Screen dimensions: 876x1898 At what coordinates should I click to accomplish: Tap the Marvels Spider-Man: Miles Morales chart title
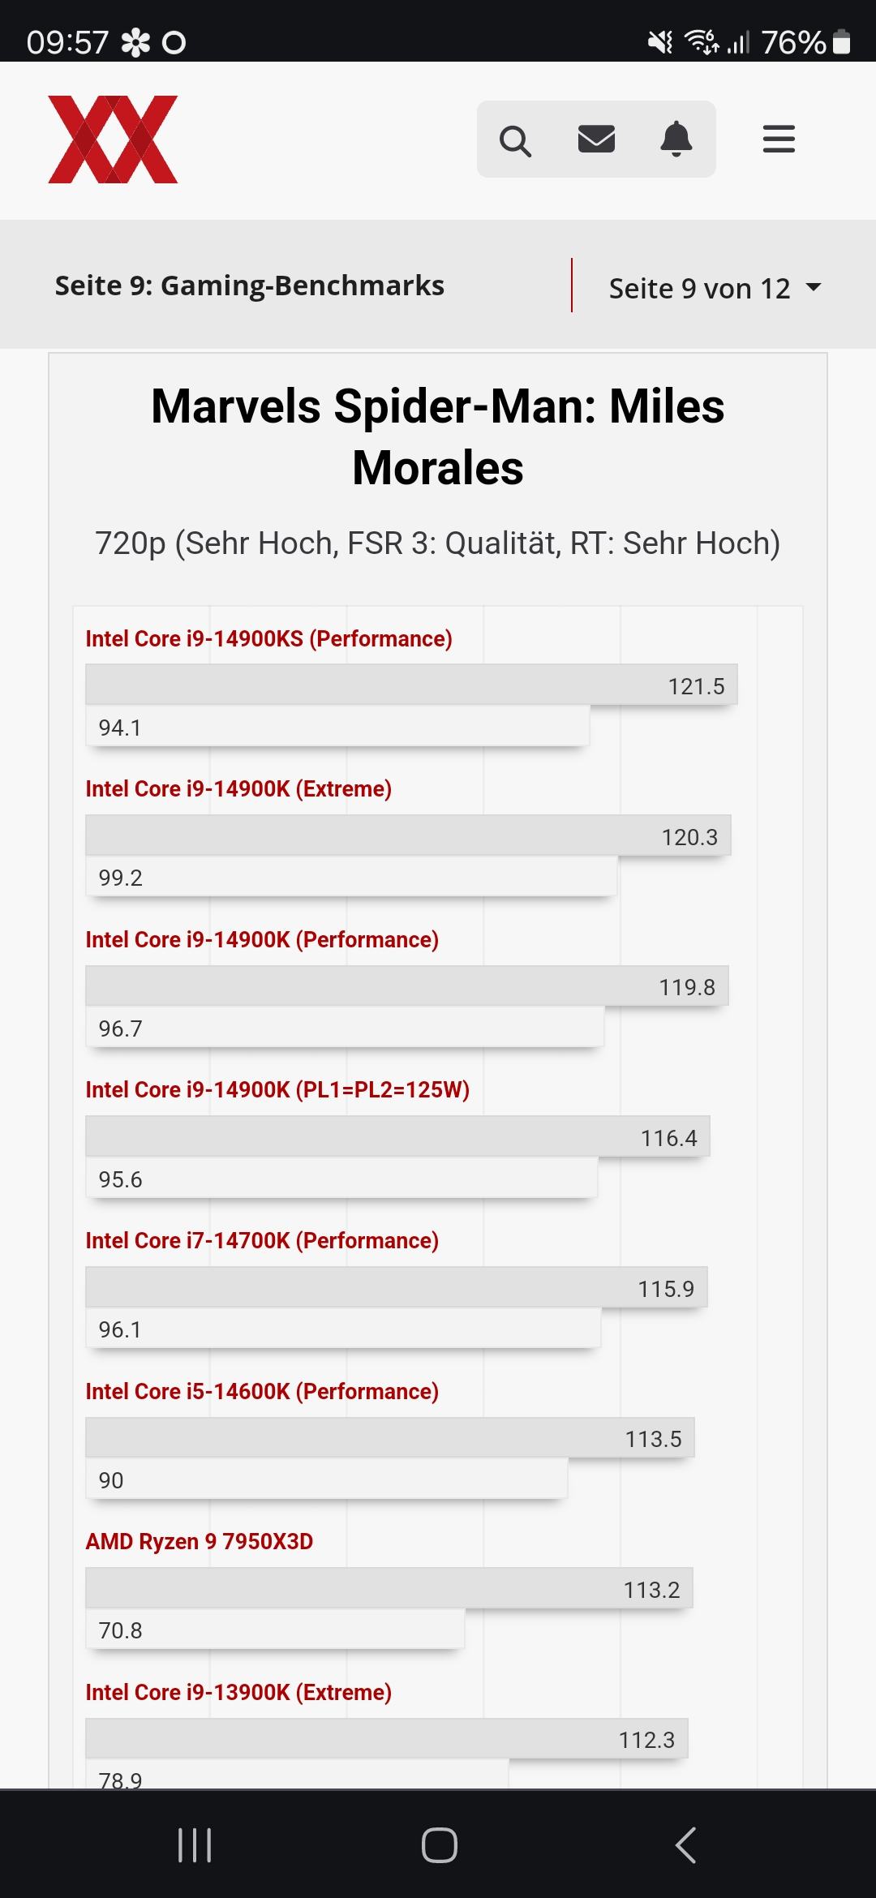coord(438,436)
